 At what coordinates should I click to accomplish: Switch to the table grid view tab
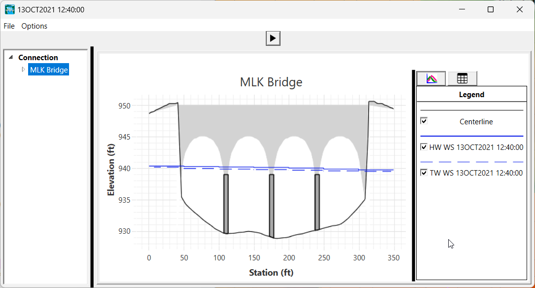tap(462, 78)
